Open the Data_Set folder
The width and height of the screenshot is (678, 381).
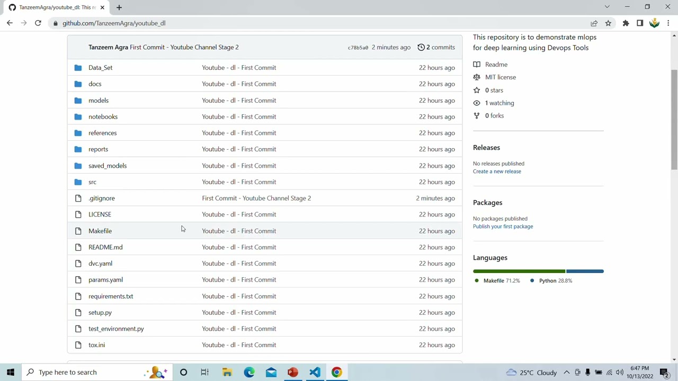100,68
